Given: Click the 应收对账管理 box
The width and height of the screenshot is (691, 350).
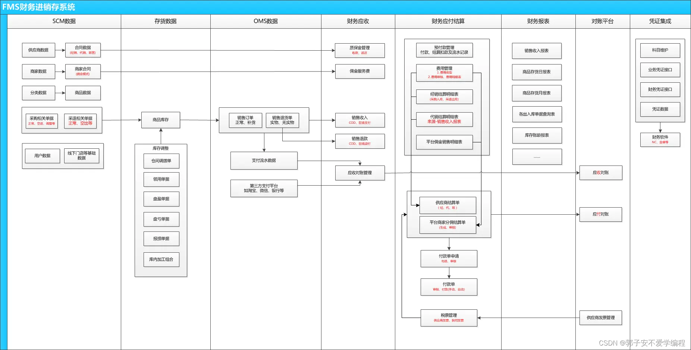Looking at the screenshot, I should 360,173.
